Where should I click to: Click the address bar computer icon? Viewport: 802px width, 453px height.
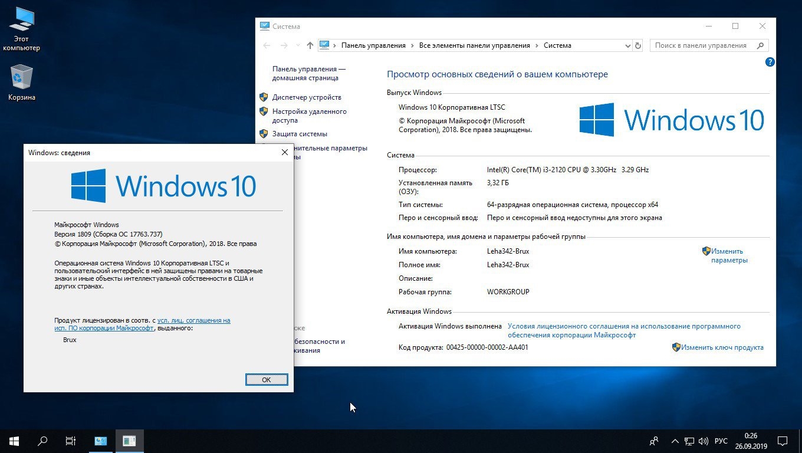[324, 45]
